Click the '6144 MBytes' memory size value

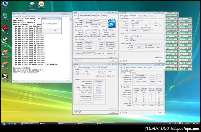point(86,74)
